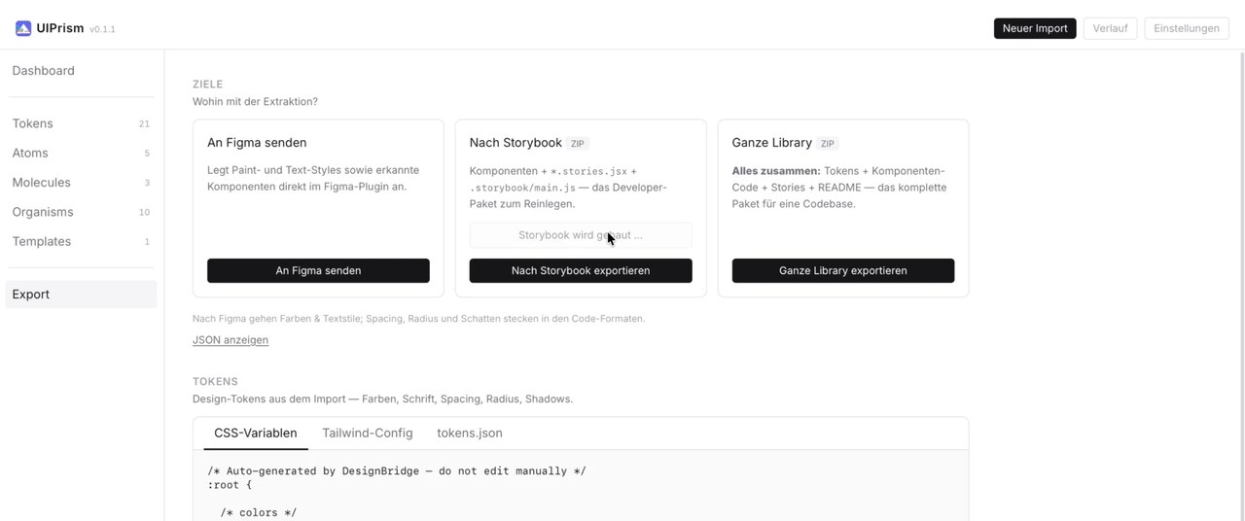Click the ':root {' line in code

(x=230, y=485)
